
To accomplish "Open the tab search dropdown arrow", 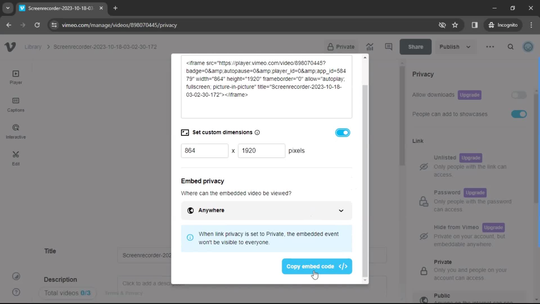I will [8, 8].
